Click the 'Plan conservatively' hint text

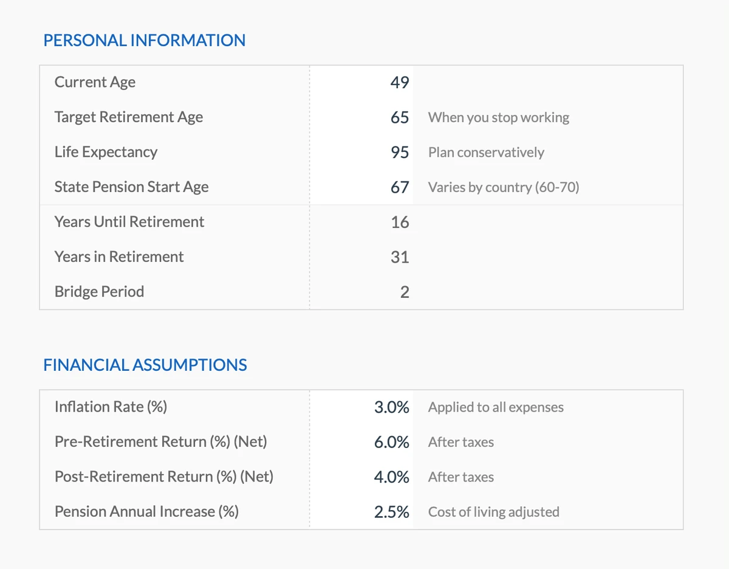[486, 153]
